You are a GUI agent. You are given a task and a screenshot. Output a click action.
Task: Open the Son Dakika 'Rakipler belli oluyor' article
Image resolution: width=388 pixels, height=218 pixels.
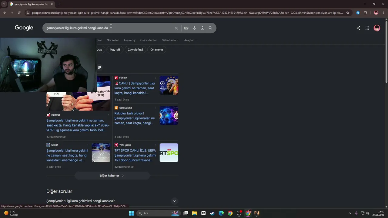tap(135, 118)
